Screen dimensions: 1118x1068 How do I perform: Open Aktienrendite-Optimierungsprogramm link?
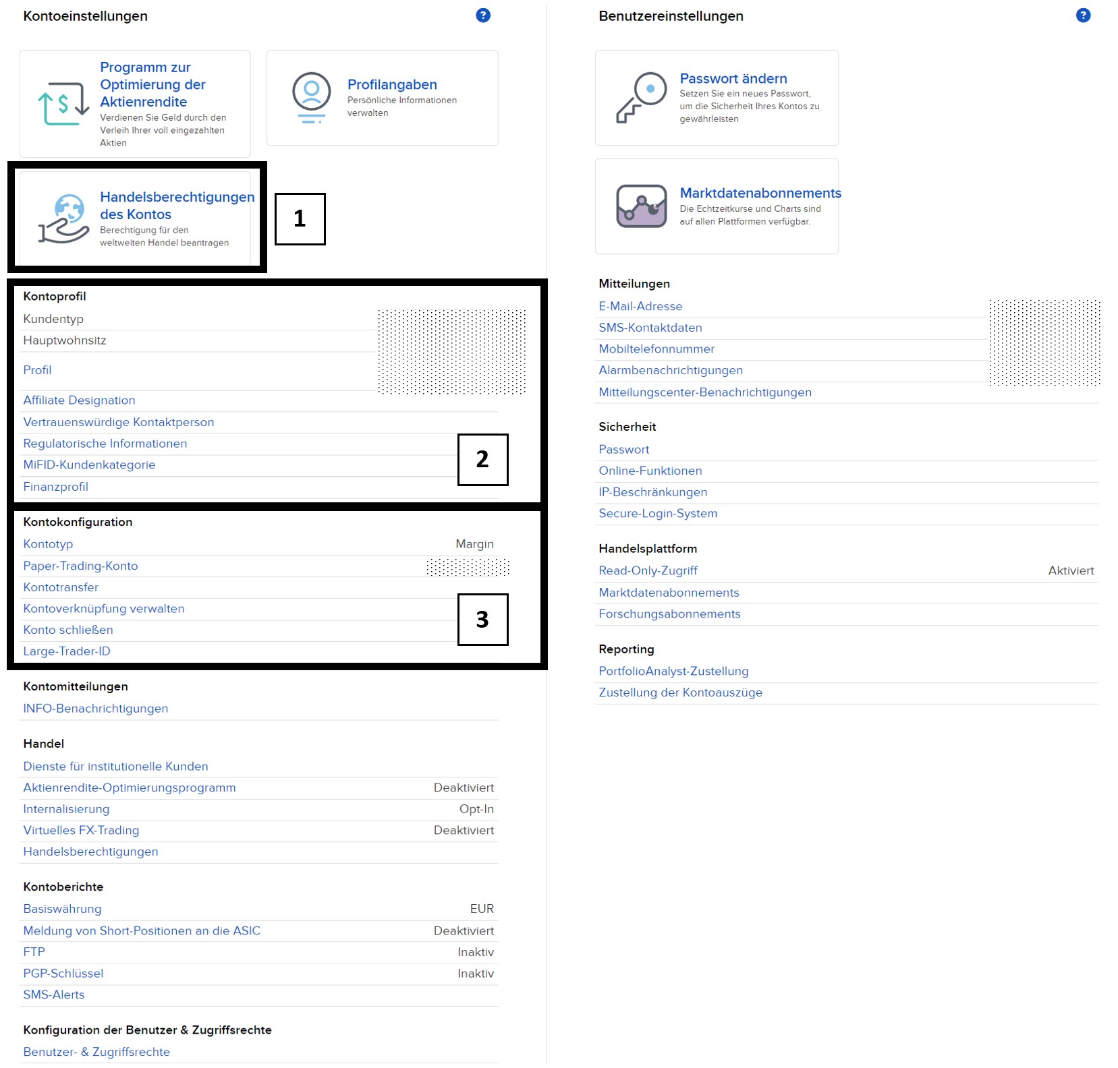[x=130, y=788]
